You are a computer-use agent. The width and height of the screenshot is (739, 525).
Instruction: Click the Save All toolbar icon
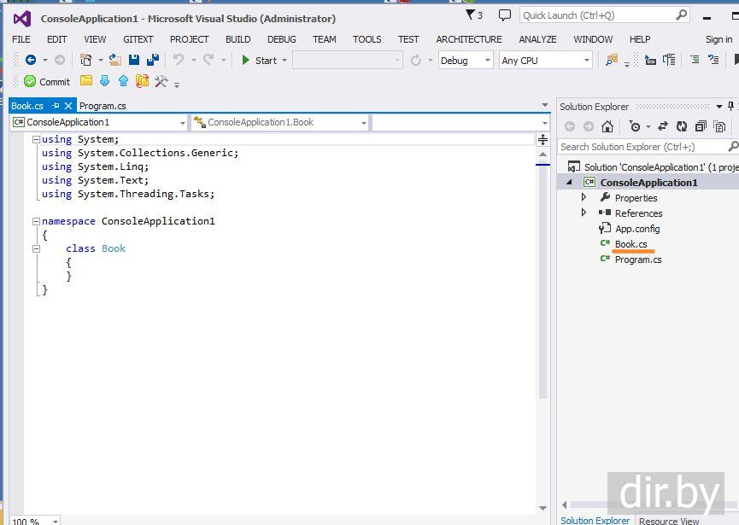pyautogui.click(x=152, y=60)
